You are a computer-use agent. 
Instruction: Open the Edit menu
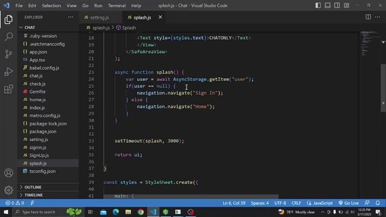(x=32, y=5)
